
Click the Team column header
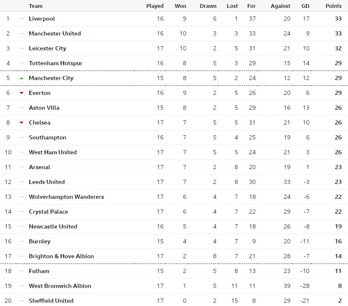pos(36,6)
